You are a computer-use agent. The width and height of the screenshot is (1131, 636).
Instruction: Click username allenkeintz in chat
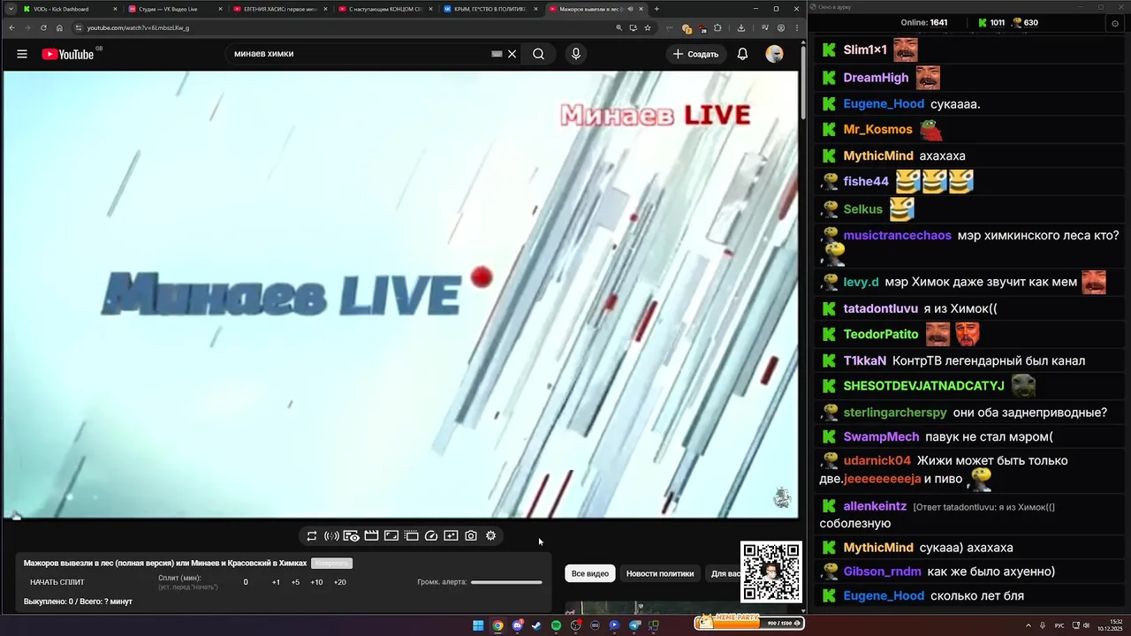[x=875, y=506]
